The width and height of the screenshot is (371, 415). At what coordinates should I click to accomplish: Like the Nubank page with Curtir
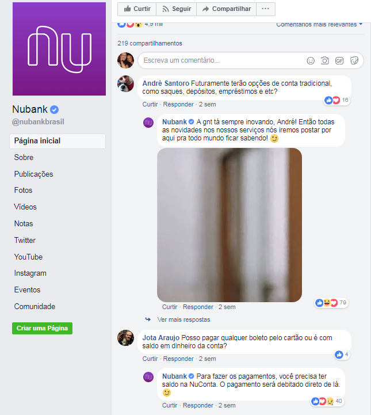tap(137, 9)
